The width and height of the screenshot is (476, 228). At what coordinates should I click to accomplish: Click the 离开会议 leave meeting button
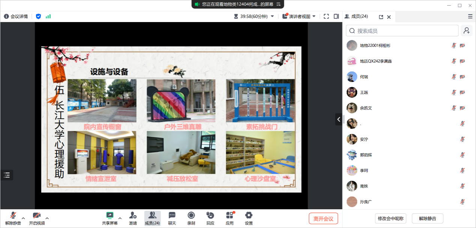click(x=323, y=219)
